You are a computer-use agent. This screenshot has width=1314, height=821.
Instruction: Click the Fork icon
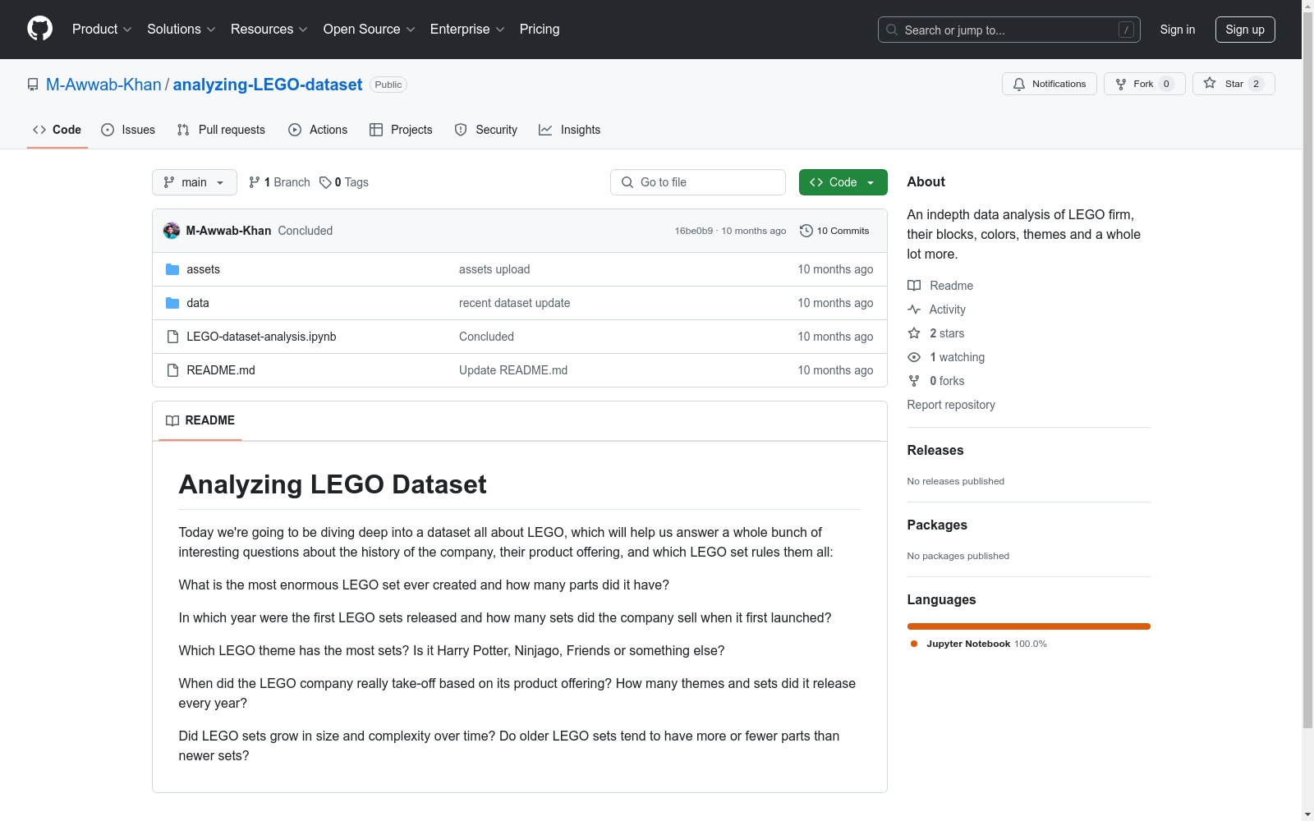coord(1121,84)
